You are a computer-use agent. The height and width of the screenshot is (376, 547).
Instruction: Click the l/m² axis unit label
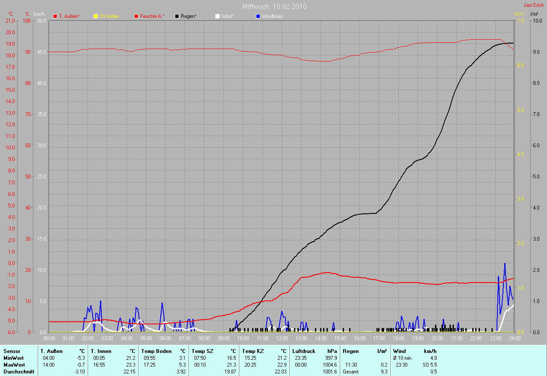pos(534,14)
